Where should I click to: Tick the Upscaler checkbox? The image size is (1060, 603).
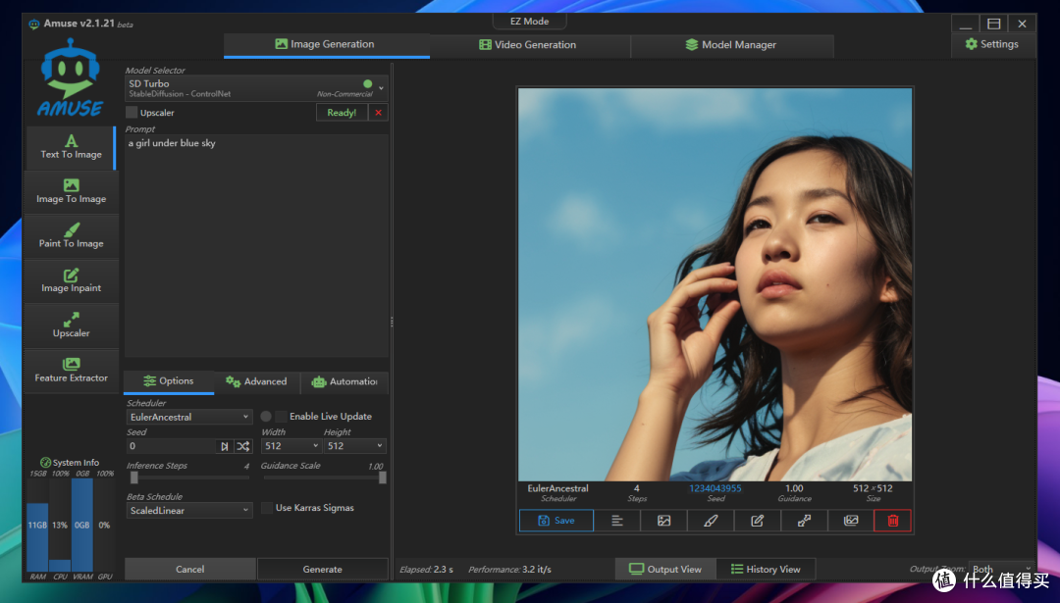(x=132, y=112)
